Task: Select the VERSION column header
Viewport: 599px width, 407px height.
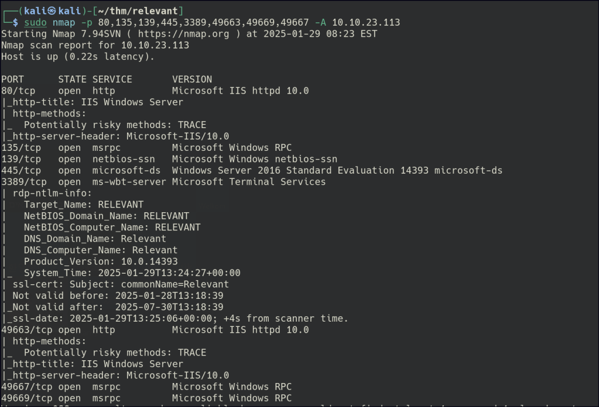Action: point(192,80)
